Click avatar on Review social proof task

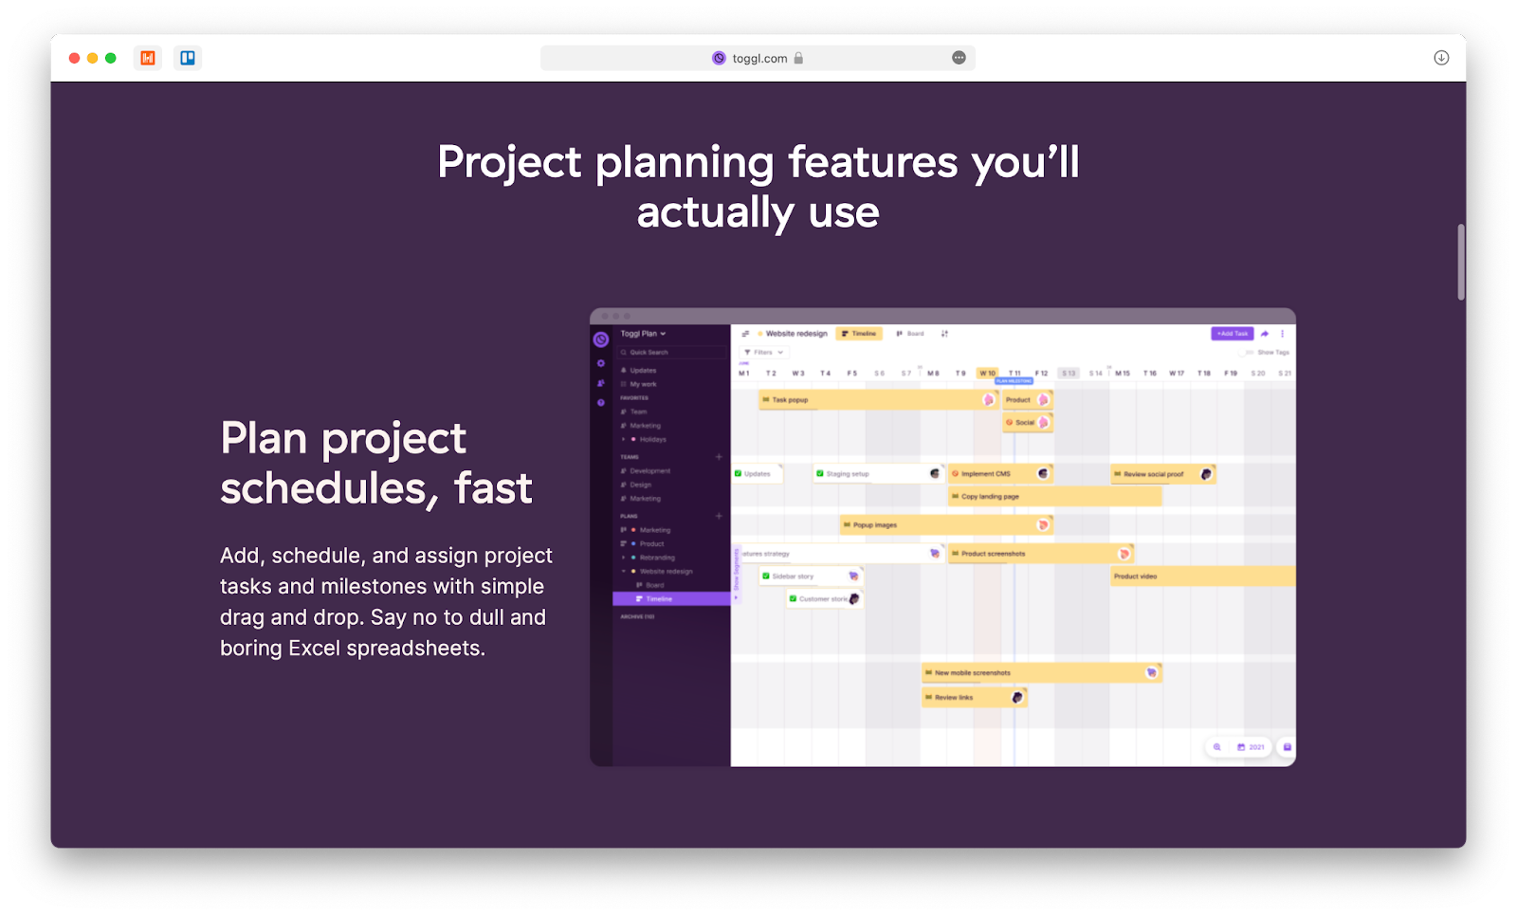pos(1206,474)
